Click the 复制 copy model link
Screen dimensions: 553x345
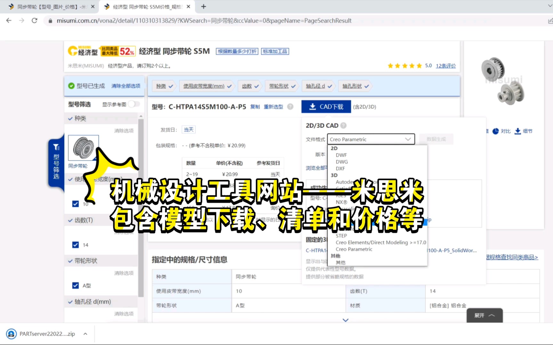pyautogui.click(x=255, y=107)
